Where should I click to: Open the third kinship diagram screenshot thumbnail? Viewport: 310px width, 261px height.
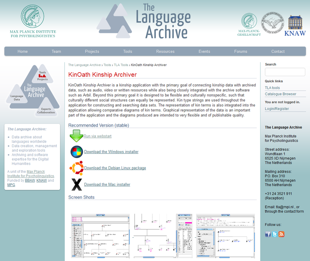226,236
